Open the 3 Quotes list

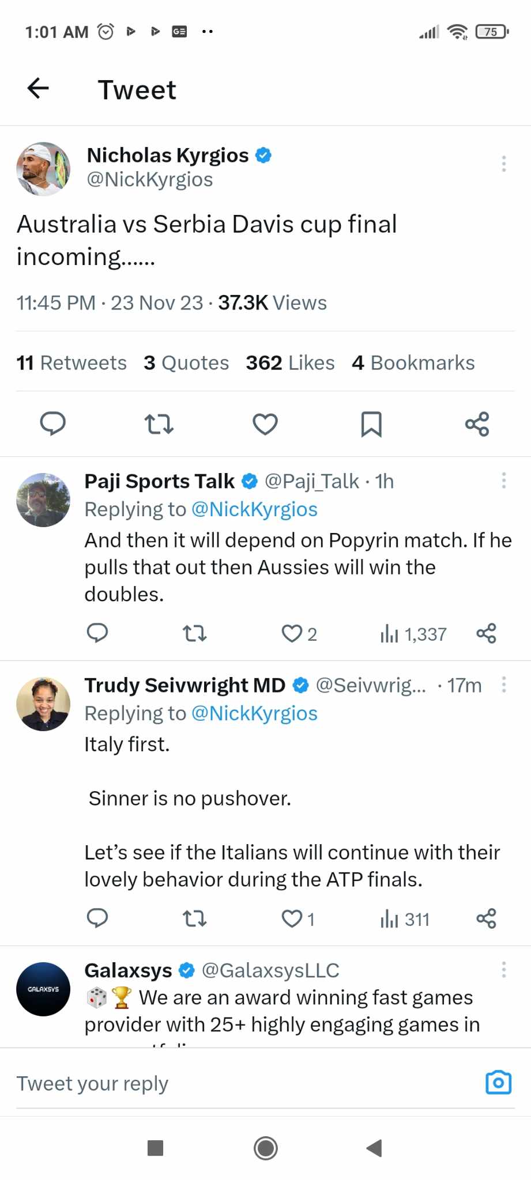pyautogui.click(x=186, y=363)
